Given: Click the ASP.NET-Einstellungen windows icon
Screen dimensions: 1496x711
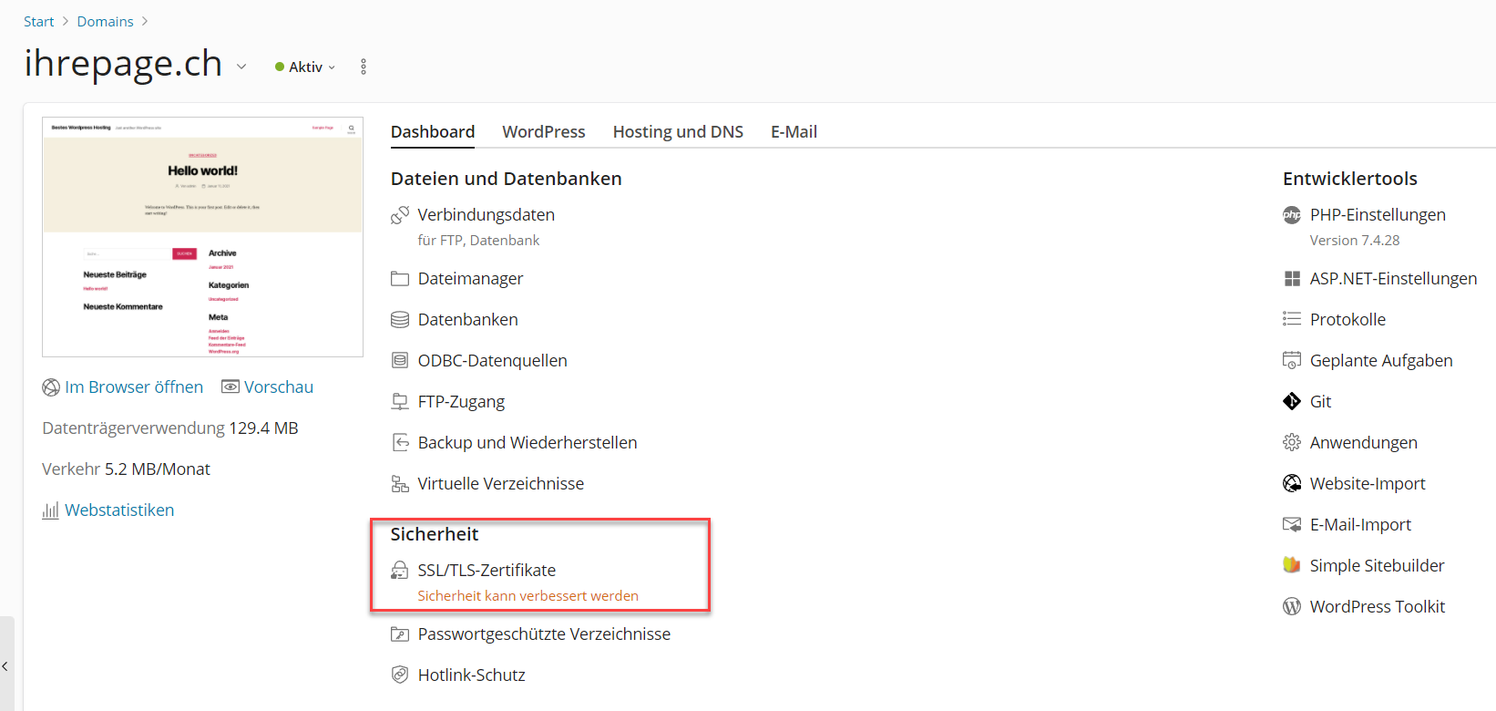Looking at the screenshot, I should (1291, 279).
